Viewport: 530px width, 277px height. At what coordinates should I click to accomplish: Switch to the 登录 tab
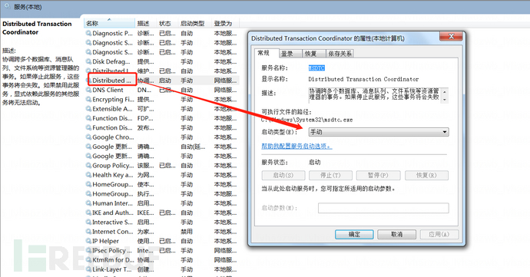point(290,54)
